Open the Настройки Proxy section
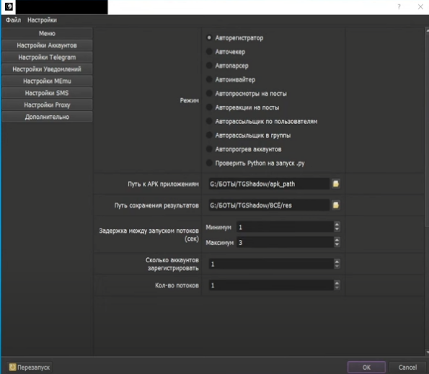 coord(47,105)
